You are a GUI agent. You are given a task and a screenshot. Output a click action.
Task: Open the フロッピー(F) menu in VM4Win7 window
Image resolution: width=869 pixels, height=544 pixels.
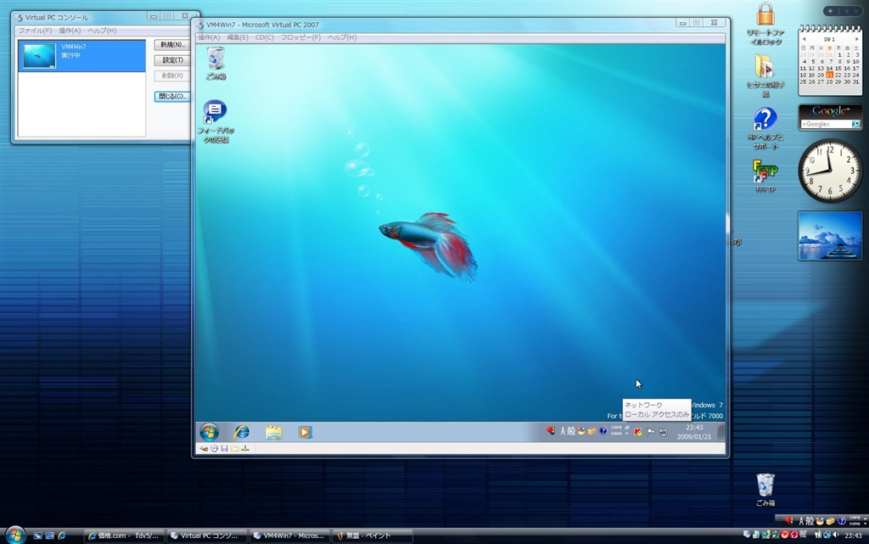tap(300, 37)
